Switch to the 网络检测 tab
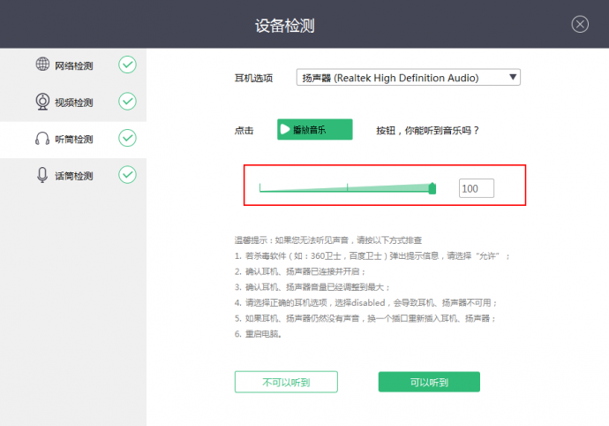 tap(74, 65)
